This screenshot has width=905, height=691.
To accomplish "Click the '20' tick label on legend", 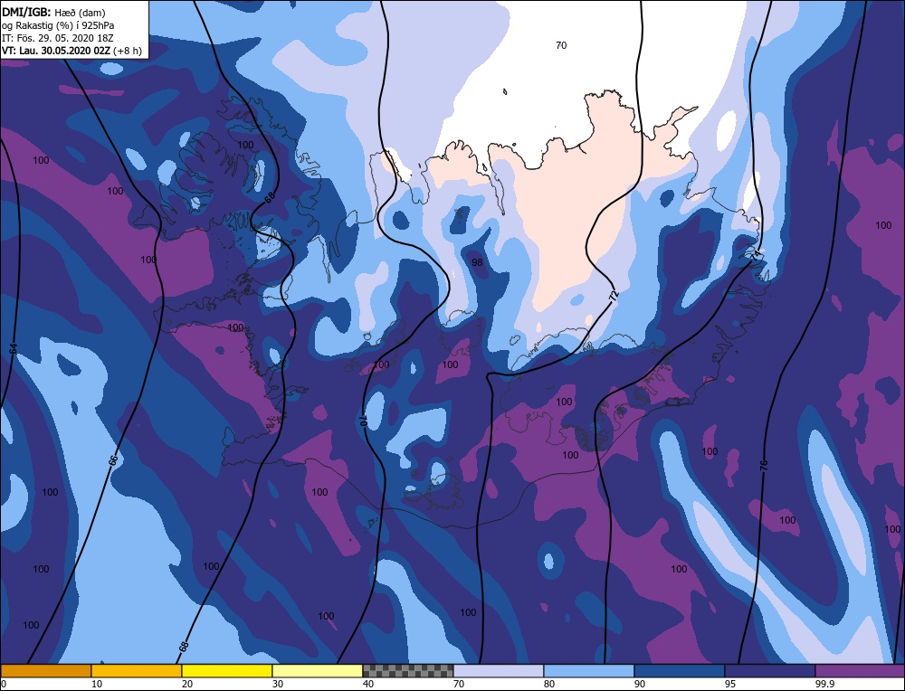I will (187, 684).
